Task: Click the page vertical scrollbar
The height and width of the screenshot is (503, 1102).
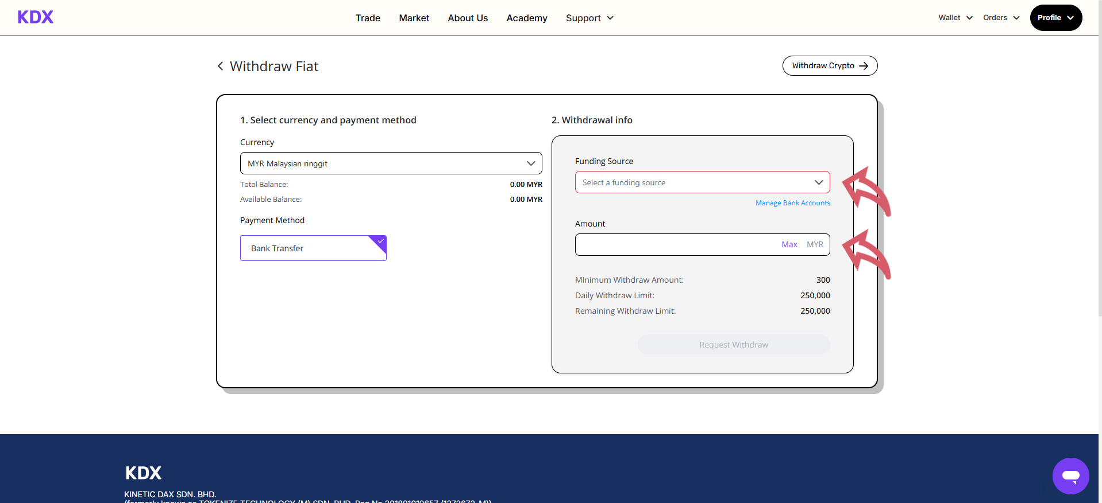Action: click(1100, 158)
